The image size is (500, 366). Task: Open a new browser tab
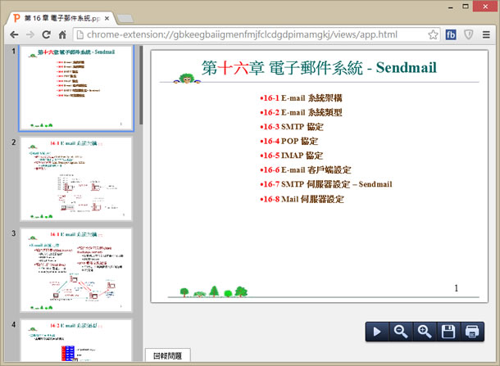pyautogui.click(x=125, y=19)
